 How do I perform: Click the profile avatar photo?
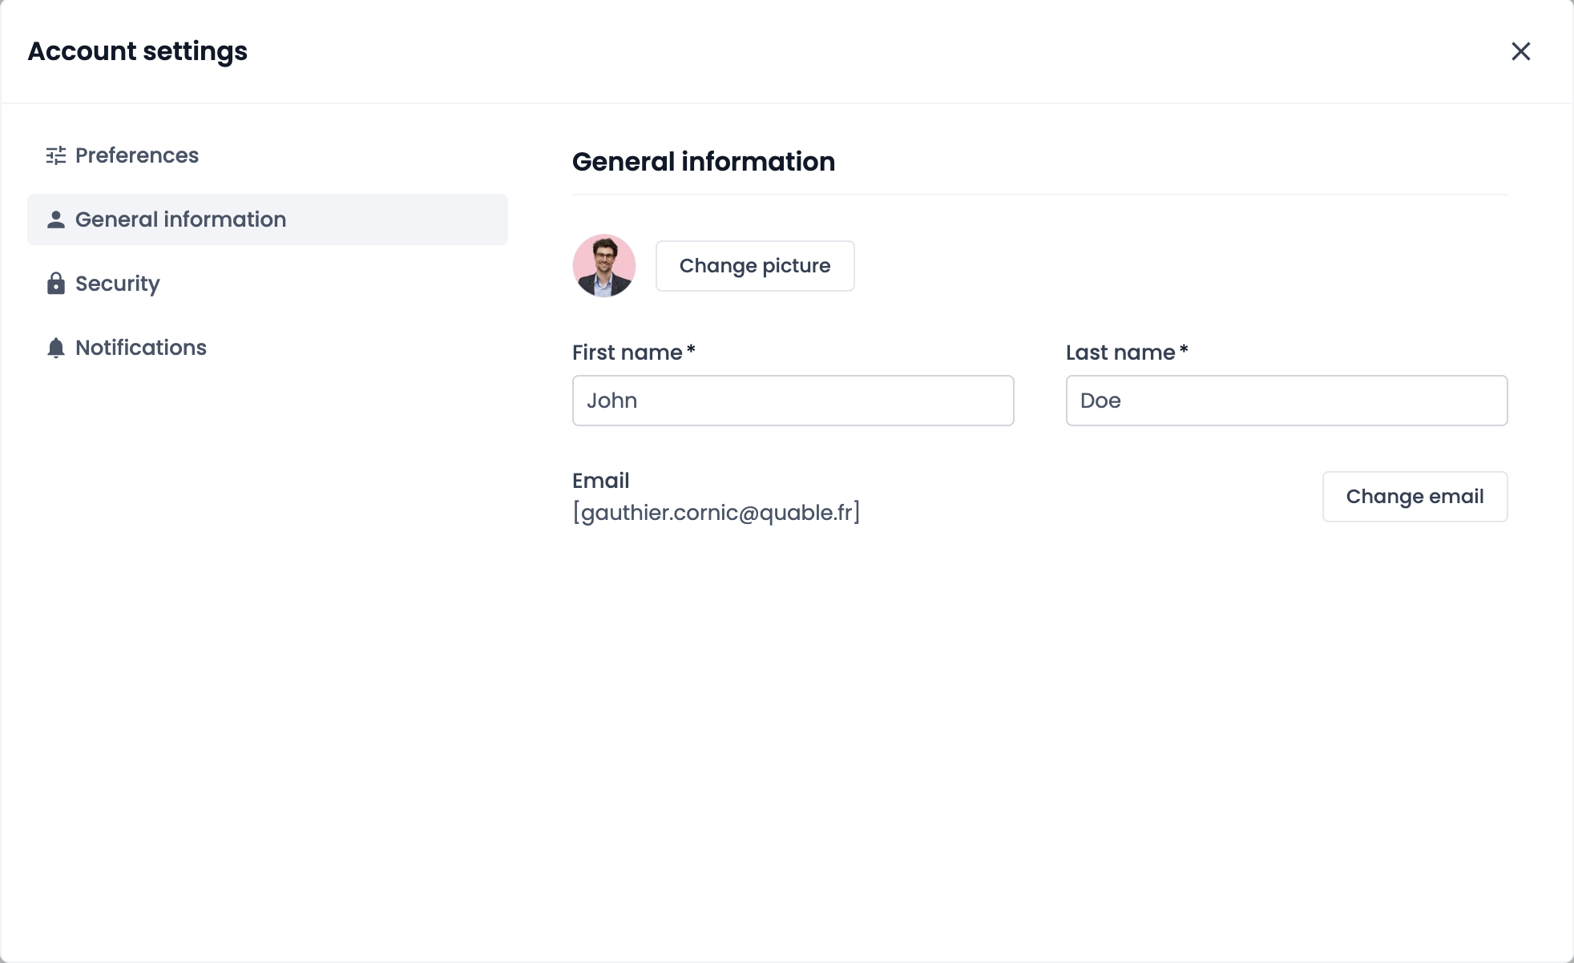[604, 266]
